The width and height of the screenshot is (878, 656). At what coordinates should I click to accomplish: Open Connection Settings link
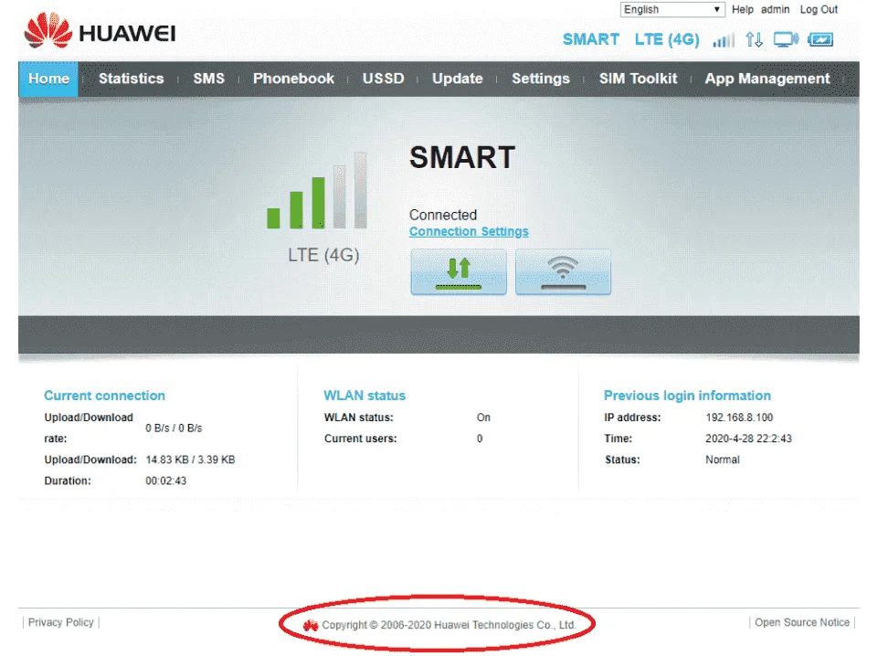(469, 232)
